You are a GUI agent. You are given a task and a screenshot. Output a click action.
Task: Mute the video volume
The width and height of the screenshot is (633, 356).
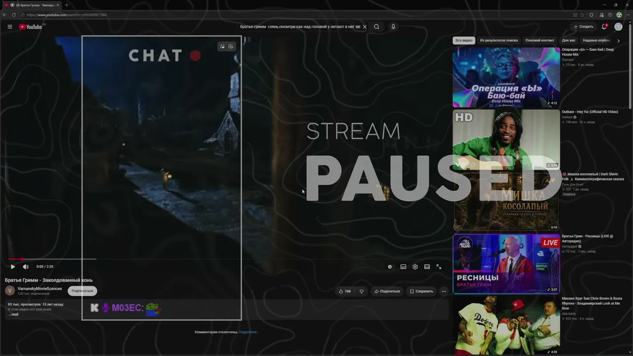coord(26,267)
